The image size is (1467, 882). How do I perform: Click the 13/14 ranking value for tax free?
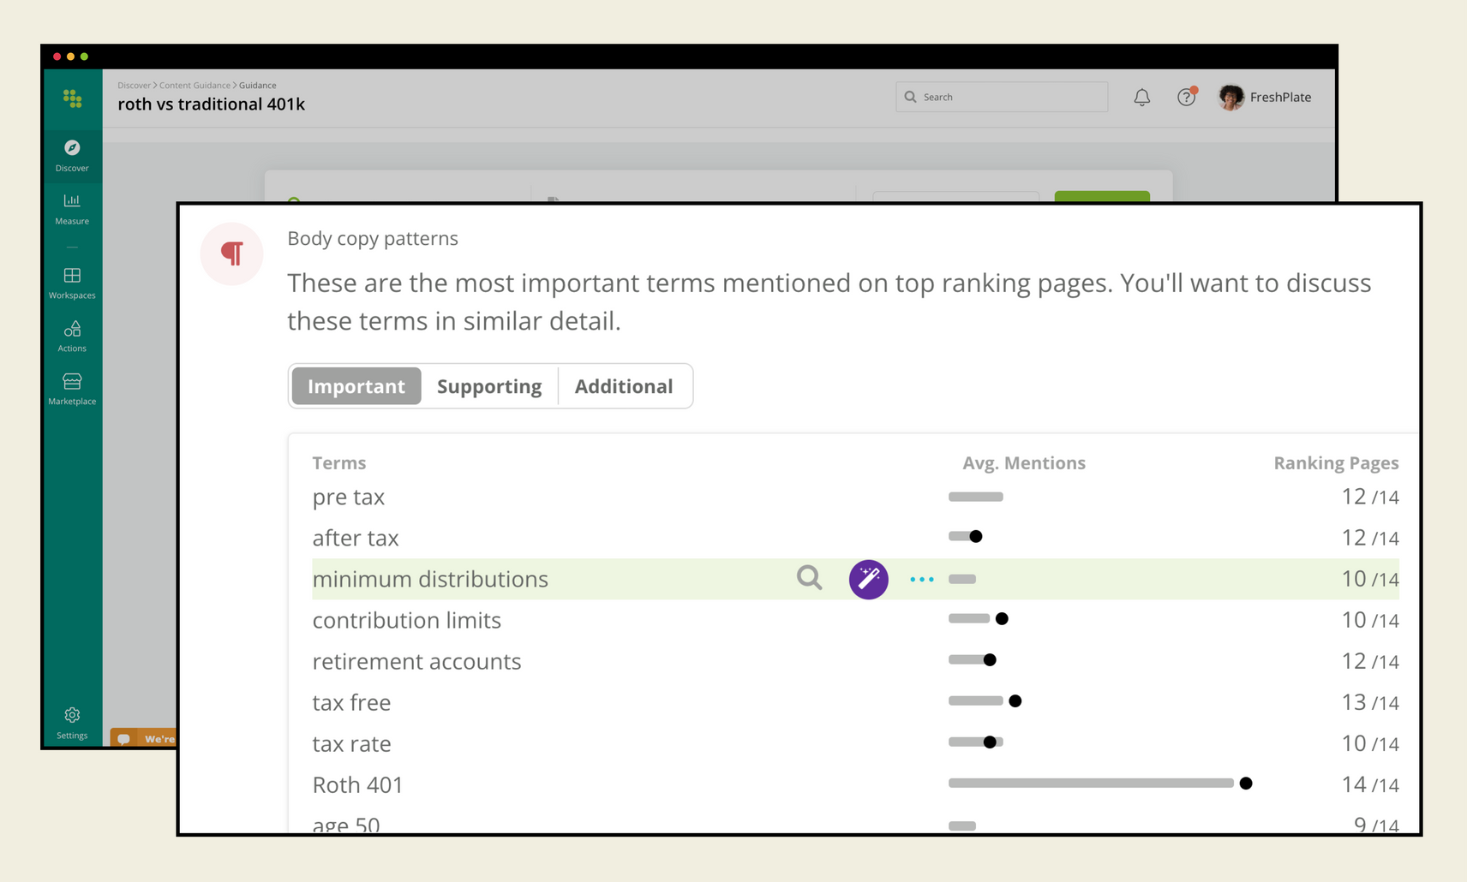(1370, 702)
